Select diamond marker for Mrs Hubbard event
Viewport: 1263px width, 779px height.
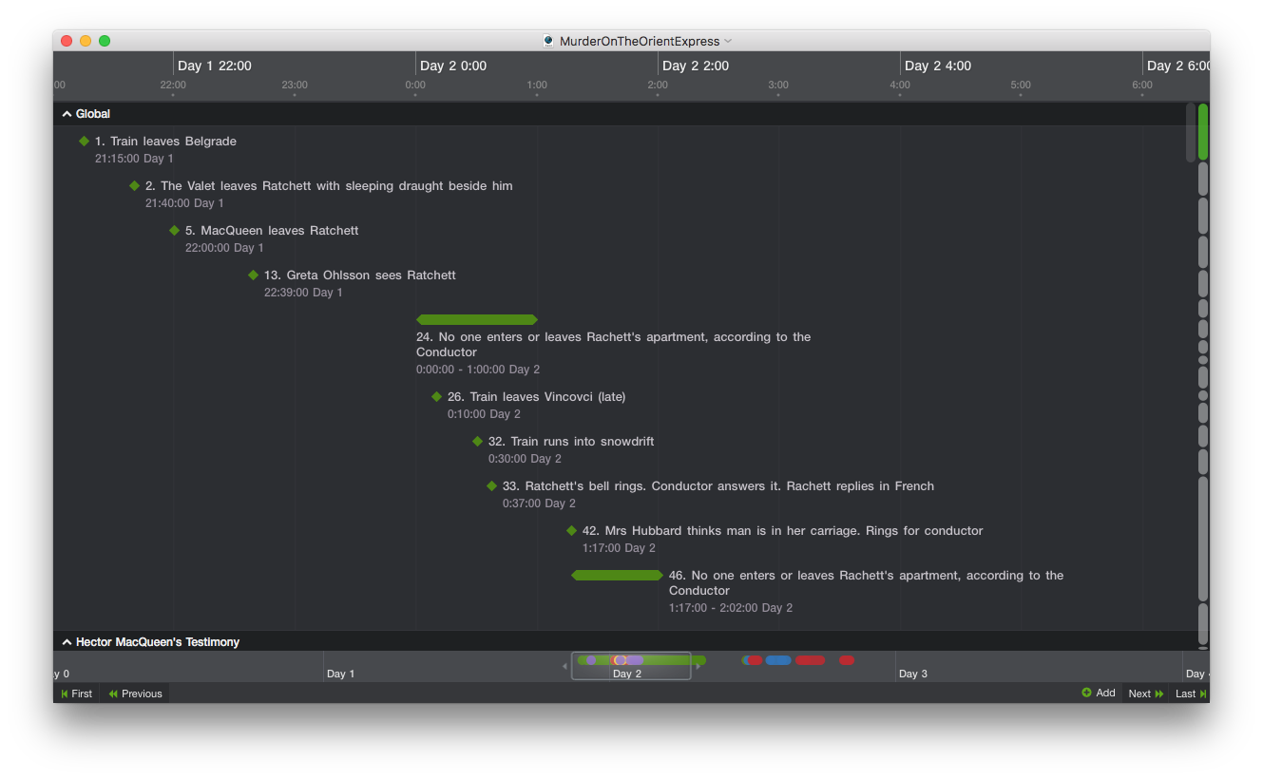(x=571, y=530)
